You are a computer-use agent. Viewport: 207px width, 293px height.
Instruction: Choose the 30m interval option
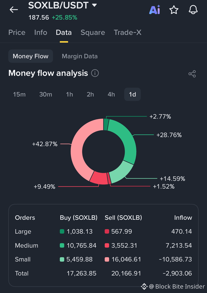pyautogui.click(x=46, y=94)
